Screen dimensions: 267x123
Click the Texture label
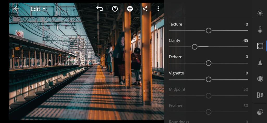(x=175, y=24)
